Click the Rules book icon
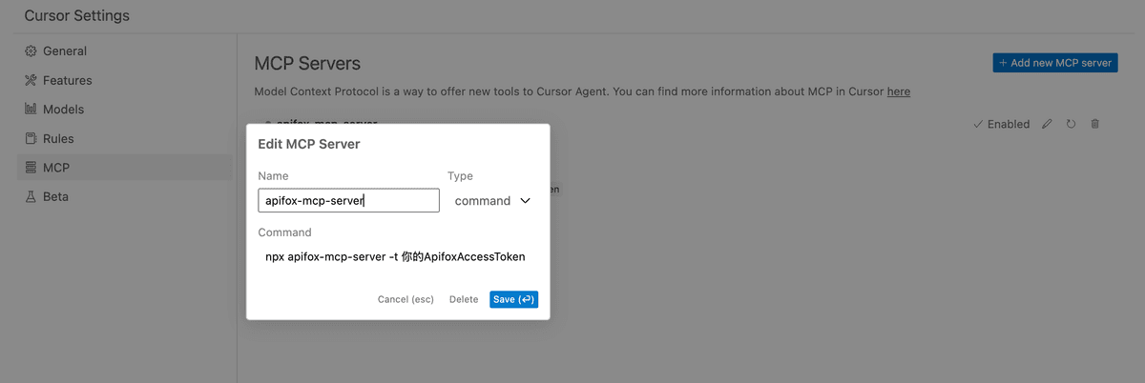The image size is (1145, 383). tap(31, 138)
